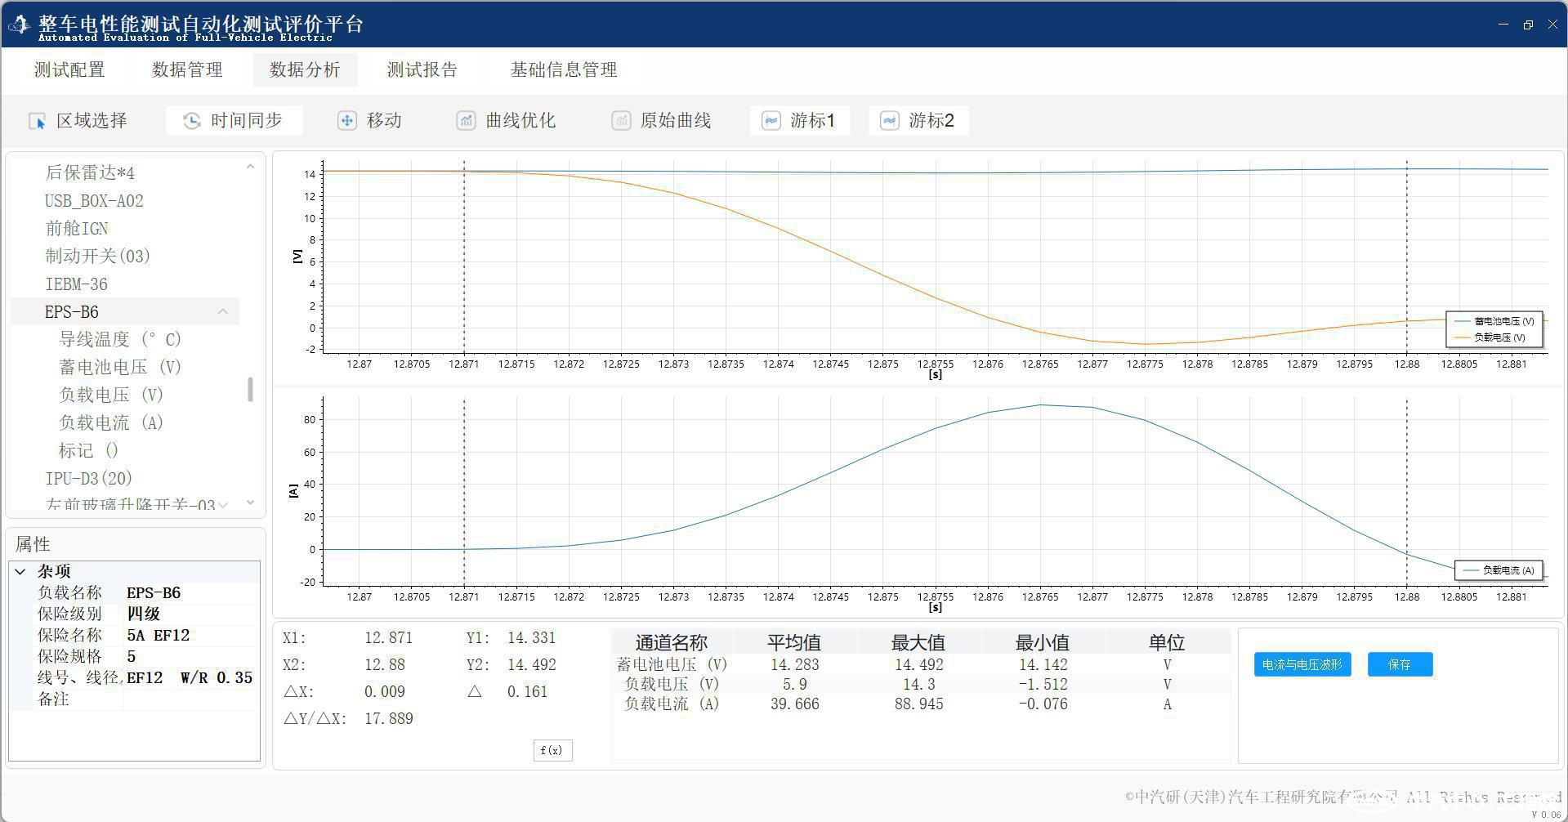Viewport: 1568px width, 822px height.
Task: Click the application logo in title bar
Action: point(19,25)
